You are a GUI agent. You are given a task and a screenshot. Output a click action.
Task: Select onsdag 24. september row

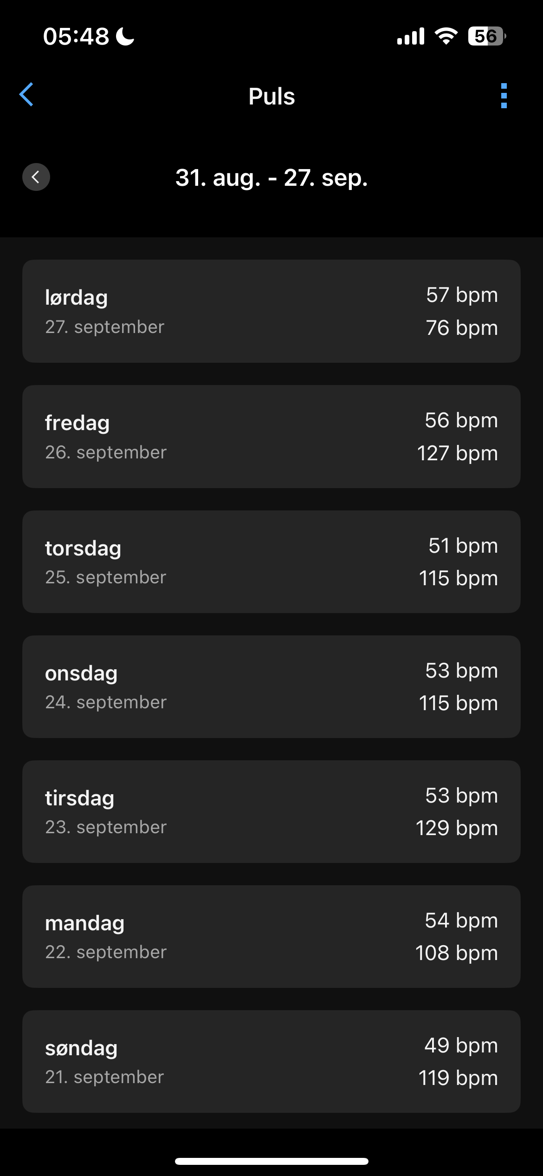tap(271, 686)
